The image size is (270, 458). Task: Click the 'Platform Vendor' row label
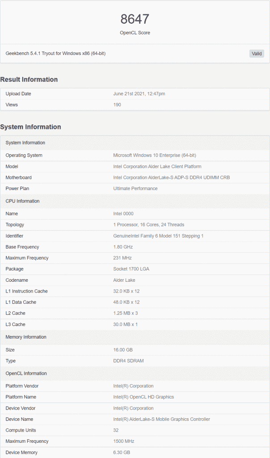pyautogui.click(x=22, y=386)
